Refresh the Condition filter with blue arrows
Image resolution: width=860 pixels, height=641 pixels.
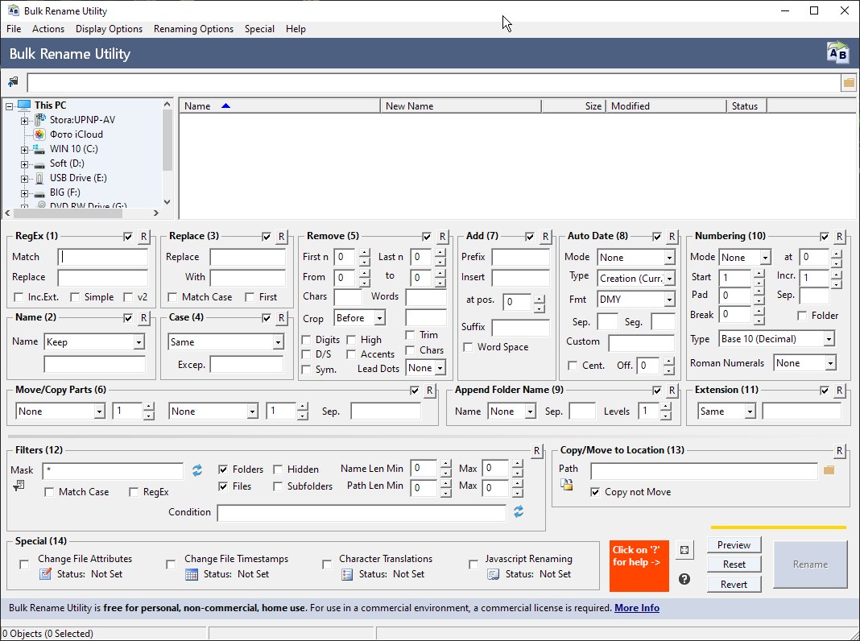click(519, 511)
